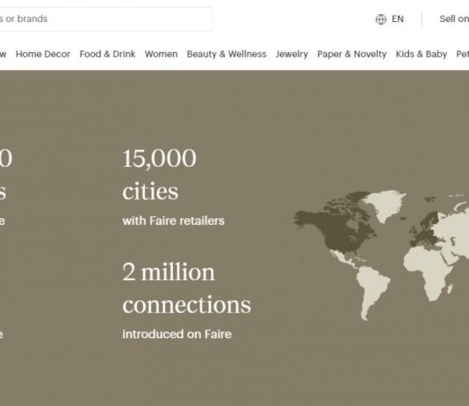The image size is (469, 406).
Task: Click "introduced on Faire" text
Action: pyautogui.click(x=177, y=334)
